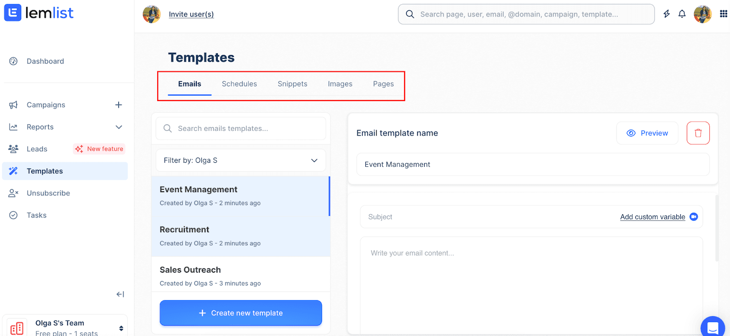Click the editor vertical scrollbar
This screenshot has height=336, width=730.
pos(717,228)
